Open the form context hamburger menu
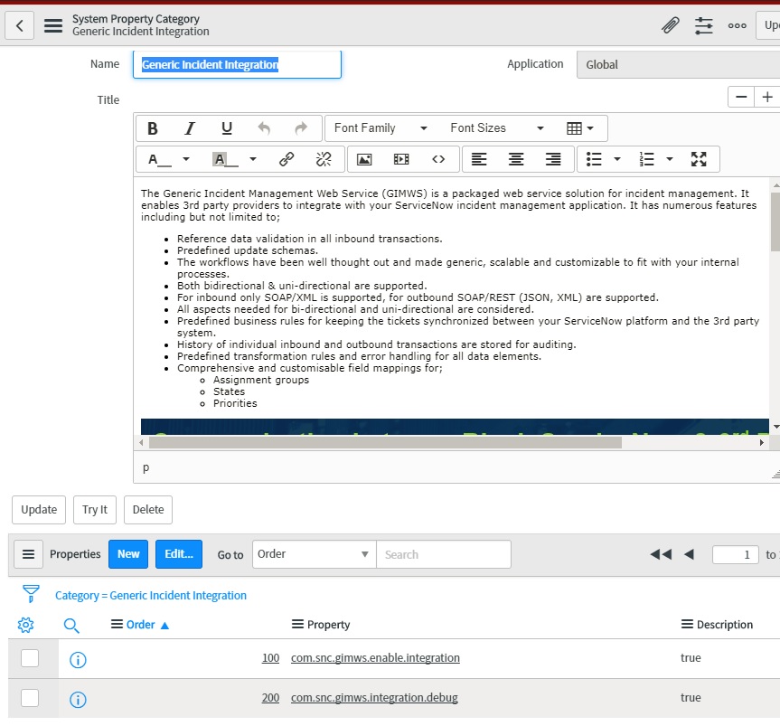The height and width of the screenshot is (726, 780). pyautogui.click(x=53, y=25)
